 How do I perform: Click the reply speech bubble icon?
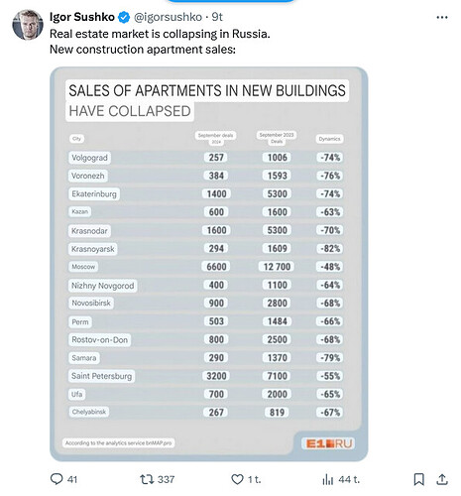(57, 479)
